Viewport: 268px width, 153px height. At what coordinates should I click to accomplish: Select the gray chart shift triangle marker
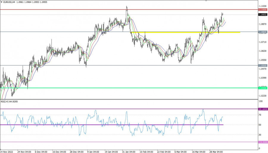point(206,1)
